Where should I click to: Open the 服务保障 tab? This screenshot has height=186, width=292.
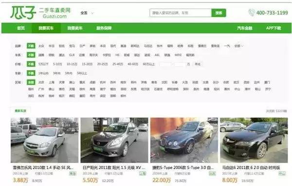tap(104, 28)
